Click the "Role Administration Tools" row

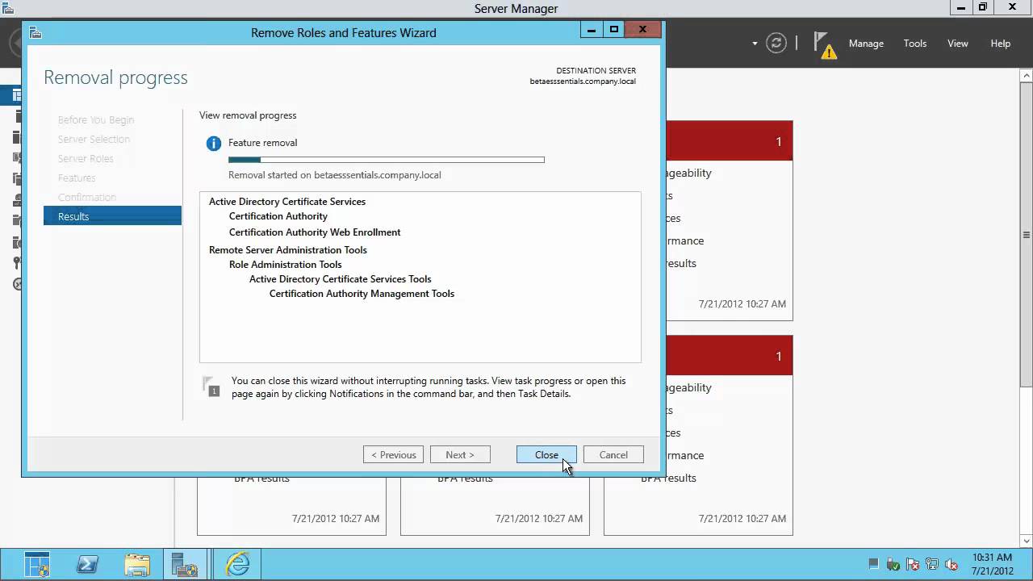[x=286, y=265]
